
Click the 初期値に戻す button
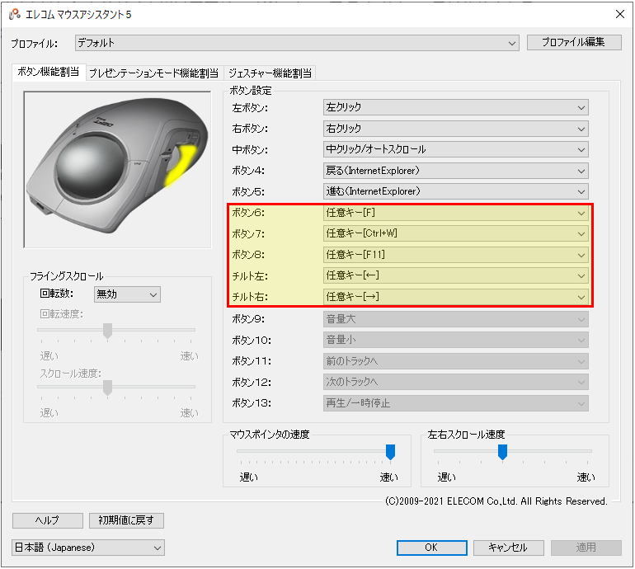pos(127,520)
